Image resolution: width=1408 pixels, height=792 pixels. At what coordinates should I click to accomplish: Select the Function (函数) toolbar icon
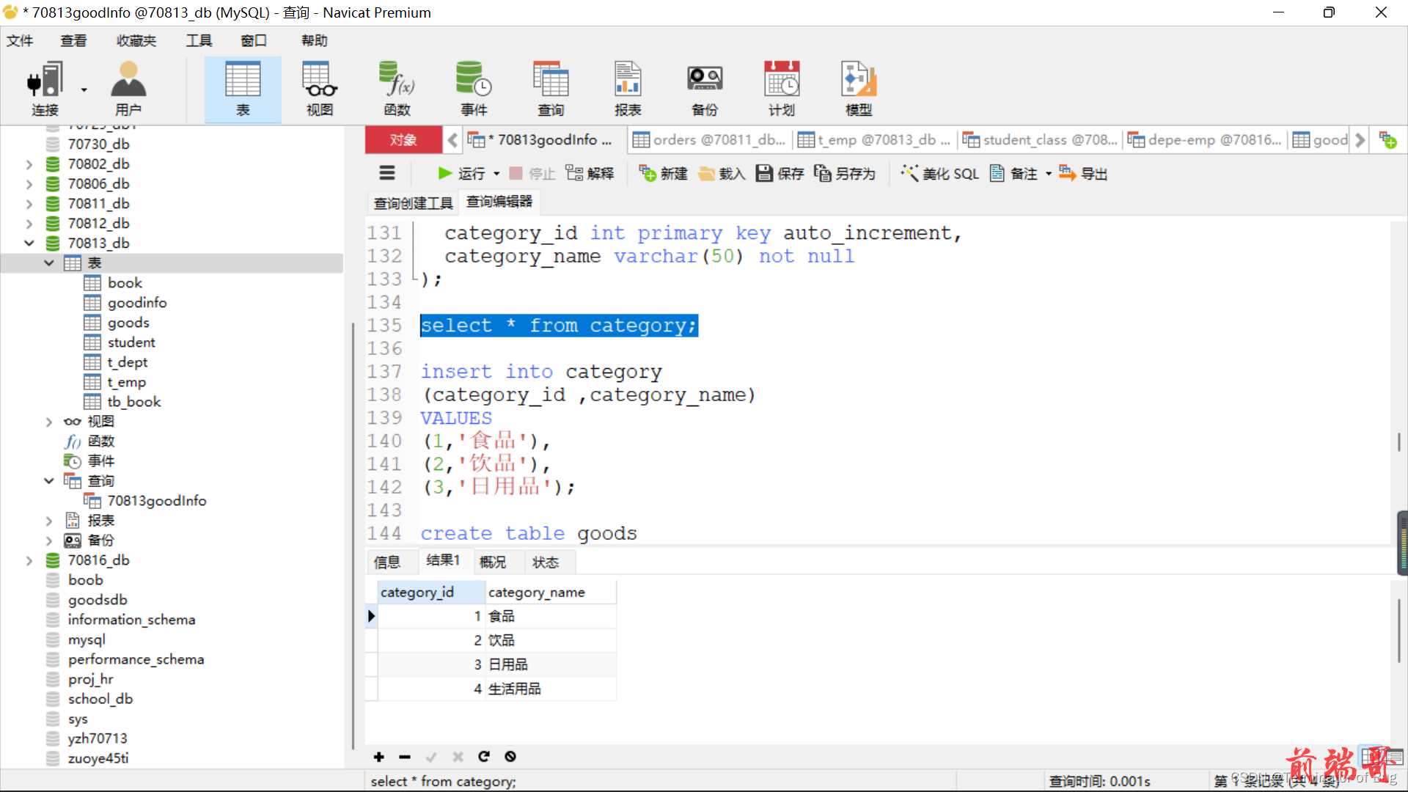tap(397, 89)
